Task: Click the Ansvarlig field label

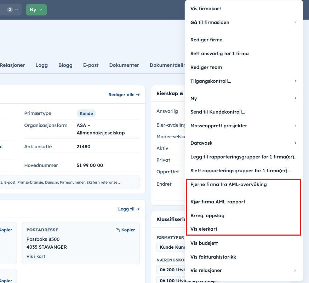Action: pyautogui.click(x=167, y=111)
